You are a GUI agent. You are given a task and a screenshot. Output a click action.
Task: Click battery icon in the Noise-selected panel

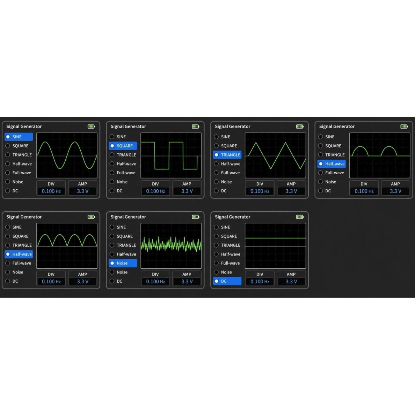196,217
